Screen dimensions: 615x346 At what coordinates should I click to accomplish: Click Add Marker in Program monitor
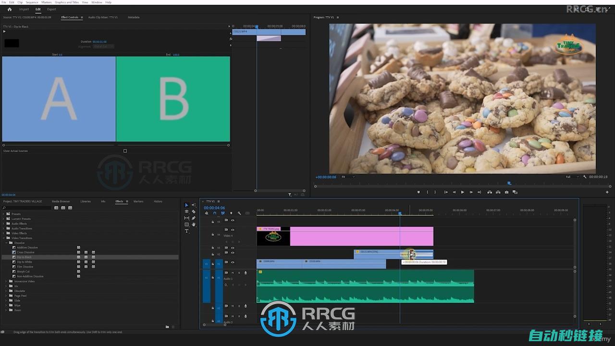coord(418,192)
